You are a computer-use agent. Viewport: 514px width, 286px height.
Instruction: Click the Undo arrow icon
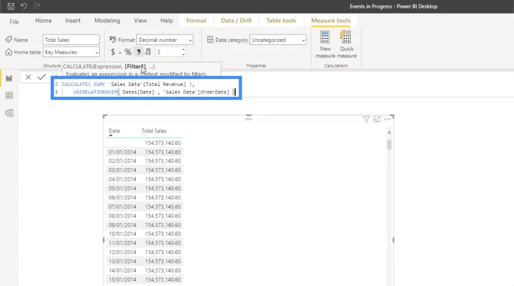24,6
